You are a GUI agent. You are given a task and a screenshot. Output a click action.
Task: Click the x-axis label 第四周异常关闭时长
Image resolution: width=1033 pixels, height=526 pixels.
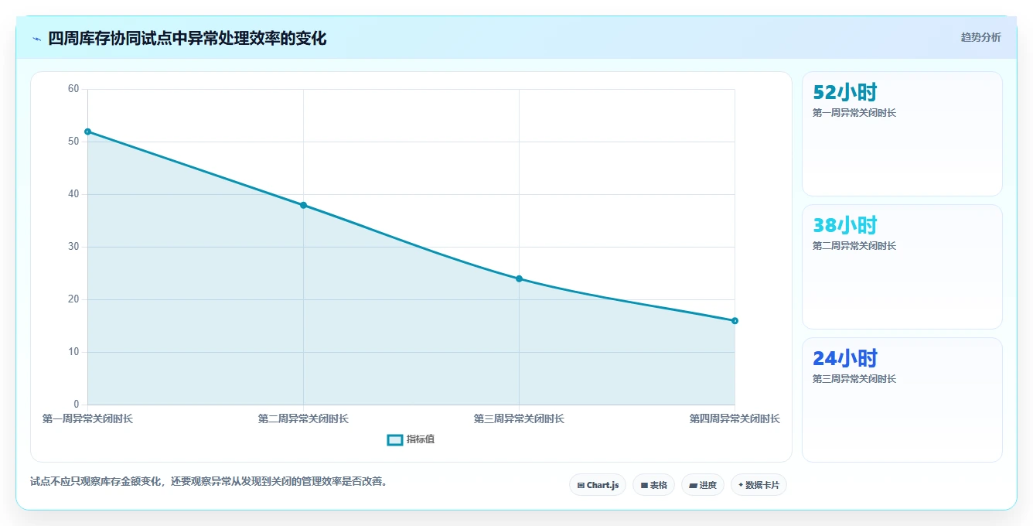click(735, 418)
